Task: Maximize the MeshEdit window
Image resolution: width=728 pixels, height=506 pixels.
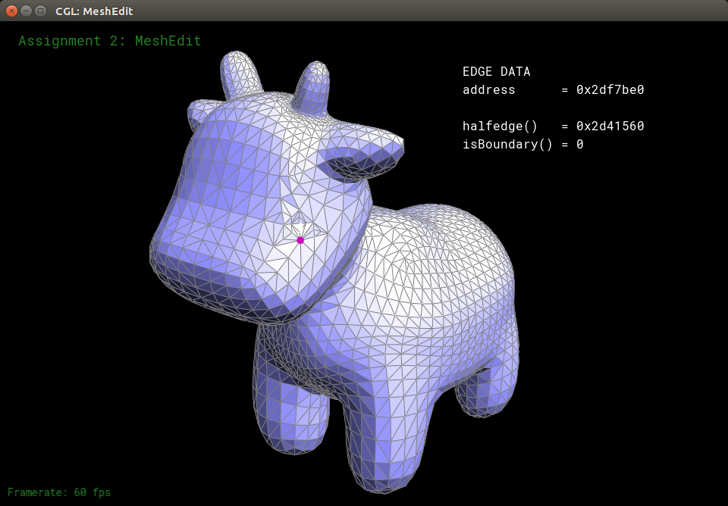Action: coord(40,11)
